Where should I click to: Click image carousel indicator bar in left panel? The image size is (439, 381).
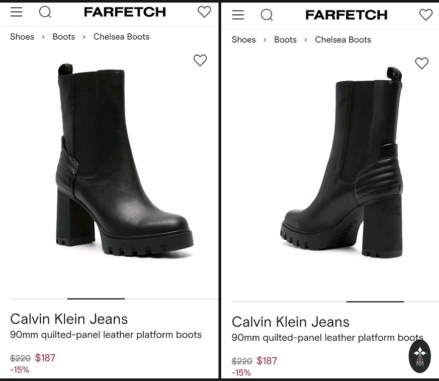(x=96, y=299)
